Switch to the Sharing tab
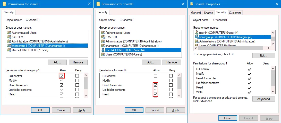 coord(208,13)
